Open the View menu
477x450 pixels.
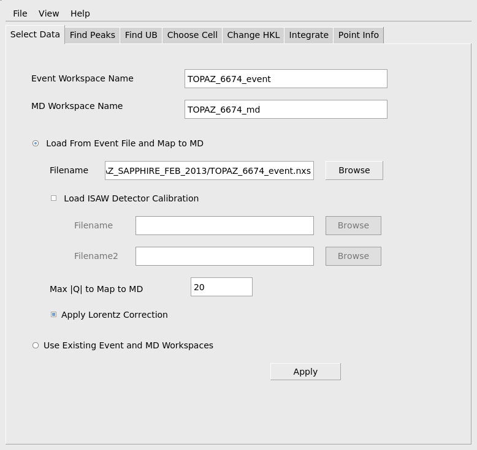tap(49, 13)
